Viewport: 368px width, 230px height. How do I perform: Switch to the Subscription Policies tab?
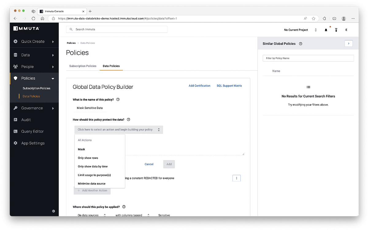click(83, 66)
